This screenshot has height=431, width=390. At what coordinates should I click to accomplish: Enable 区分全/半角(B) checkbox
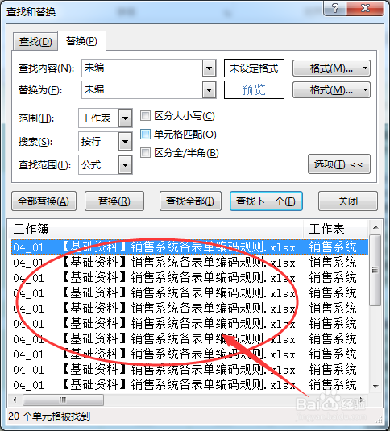click(x=145, y=152)
